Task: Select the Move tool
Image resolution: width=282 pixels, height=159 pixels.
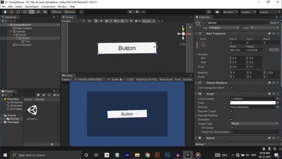Action: tap(12, 12)
